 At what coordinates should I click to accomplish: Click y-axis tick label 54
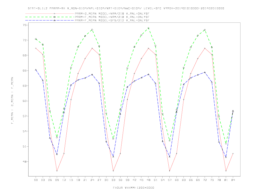25,131
